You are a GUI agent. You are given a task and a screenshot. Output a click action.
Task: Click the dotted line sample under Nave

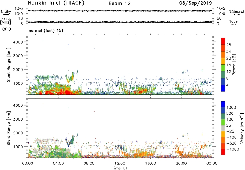233,25
